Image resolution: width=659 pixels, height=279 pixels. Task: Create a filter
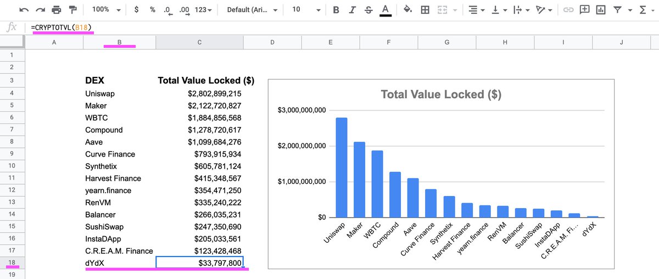[x=617, y=10]
